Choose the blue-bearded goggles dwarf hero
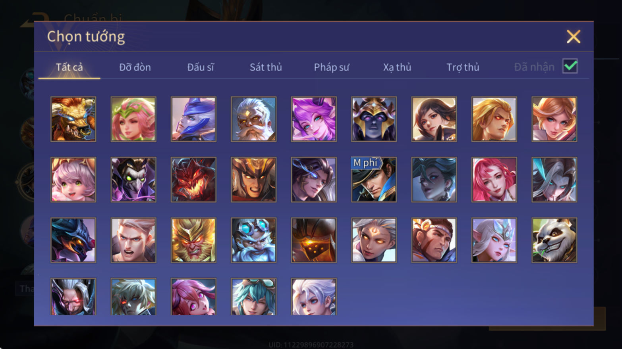Viewport: 622px width, 349px height. point(253,240)
